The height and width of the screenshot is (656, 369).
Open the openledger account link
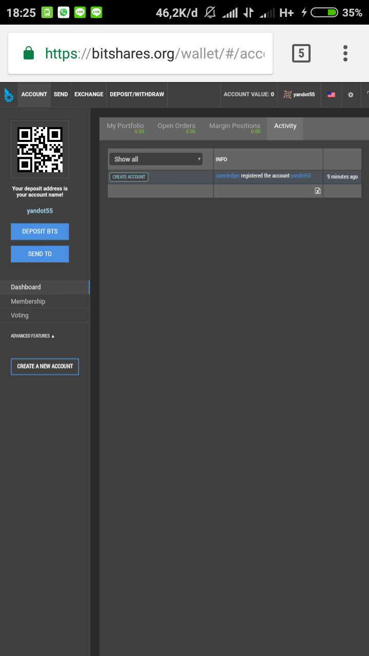228,176
